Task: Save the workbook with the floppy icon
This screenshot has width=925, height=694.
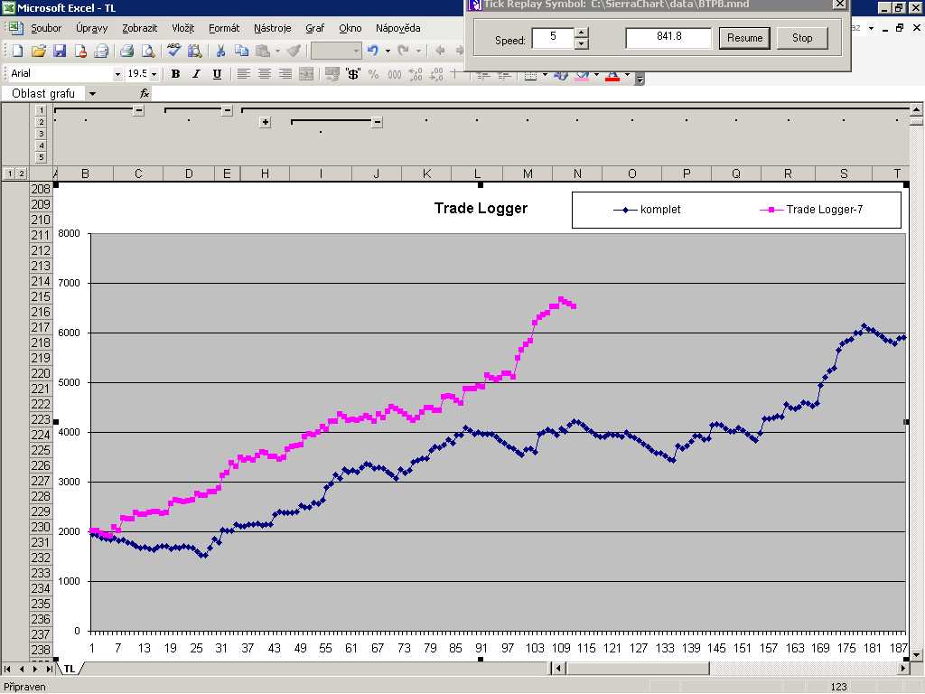Action: [59, 52]
